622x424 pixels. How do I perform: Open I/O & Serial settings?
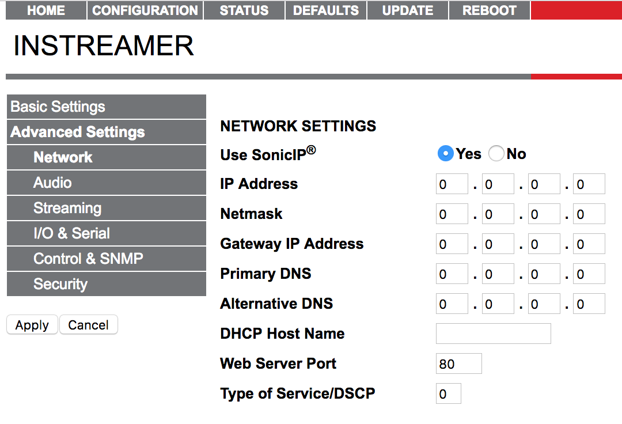[107, 233]
